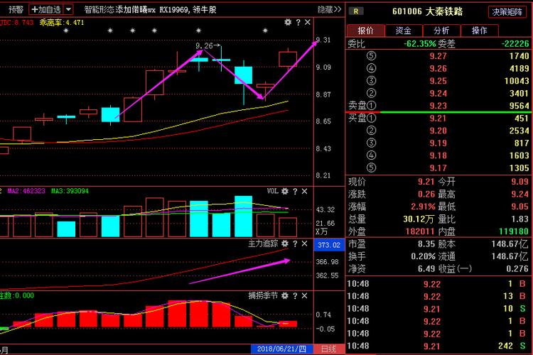Click the 乖离率:4.471 indicator readout
The width and height of the screenshot is (533, 355).
pos(62,23)
